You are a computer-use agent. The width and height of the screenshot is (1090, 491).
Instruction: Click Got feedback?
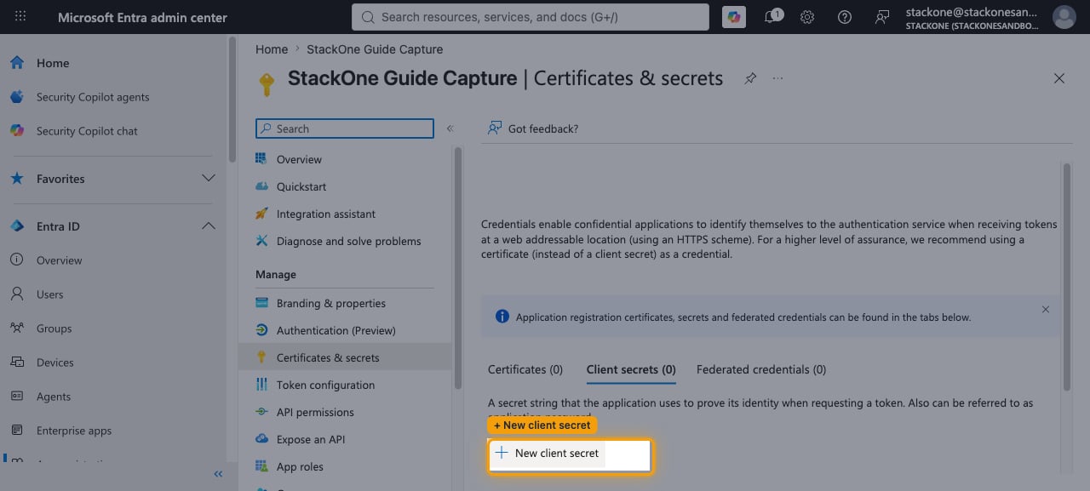tap(533, 128)
